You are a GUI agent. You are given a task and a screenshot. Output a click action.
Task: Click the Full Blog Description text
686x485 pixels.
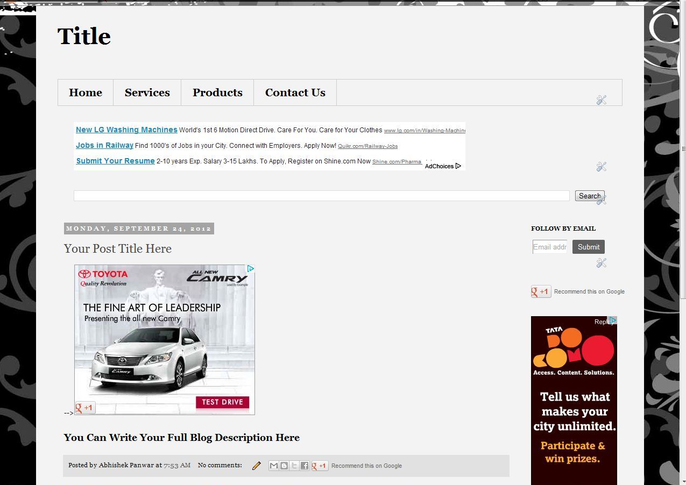(x=181, y=438)
